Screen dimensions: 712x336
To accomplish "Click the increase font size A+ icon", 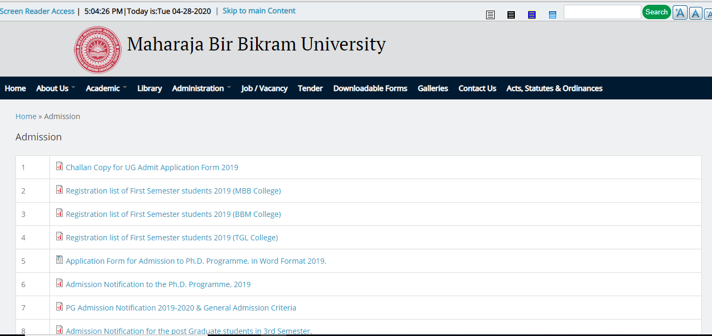I will click(x=680, y=12).
